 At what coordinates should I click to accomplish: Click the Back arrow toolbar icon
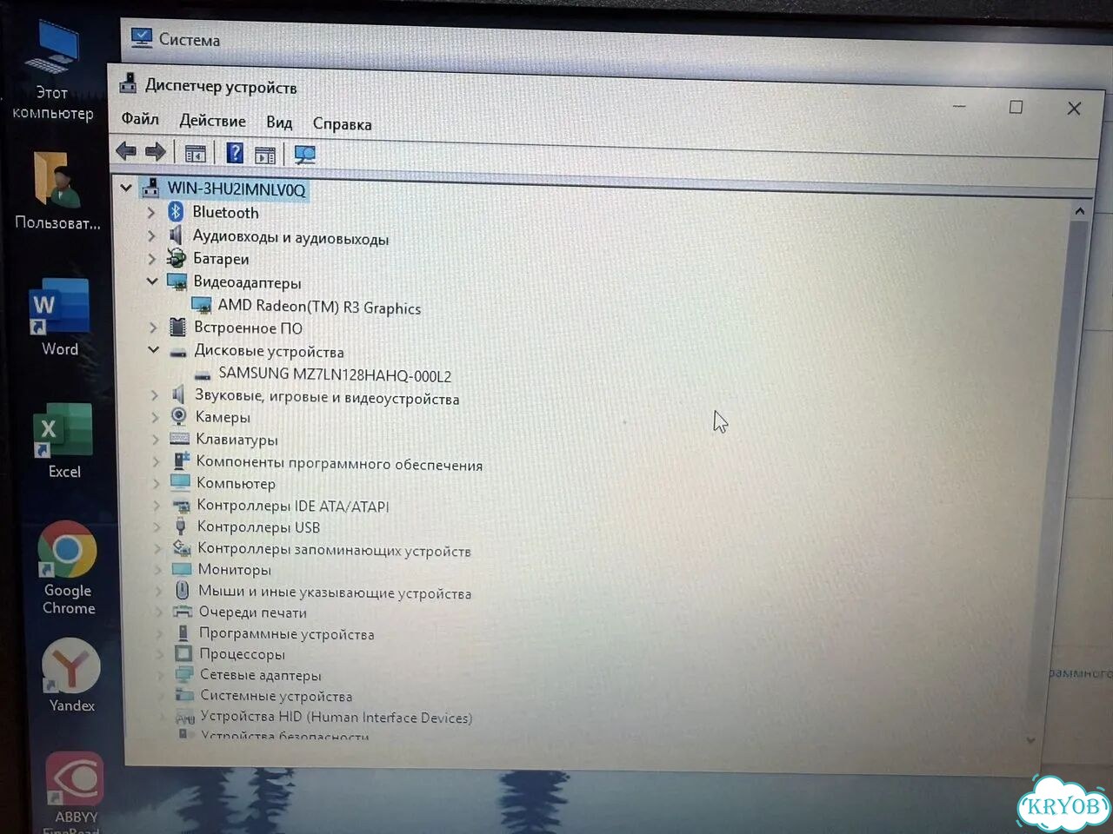[x=126, y=152]
